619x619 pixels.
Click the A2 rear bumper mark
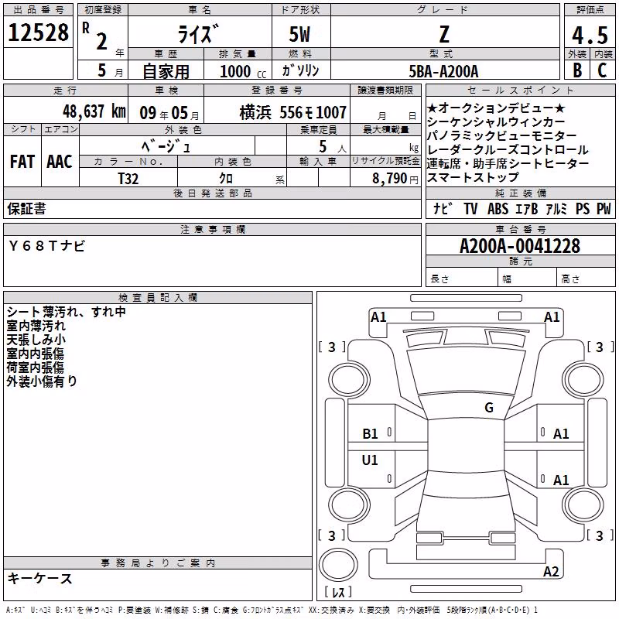[x=551, y=571]
